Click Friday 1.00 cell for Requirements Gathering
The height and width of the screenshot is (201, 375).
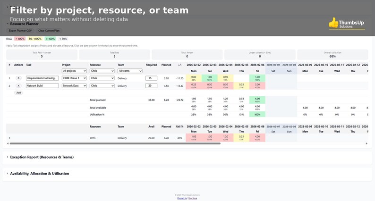point(257,78)
